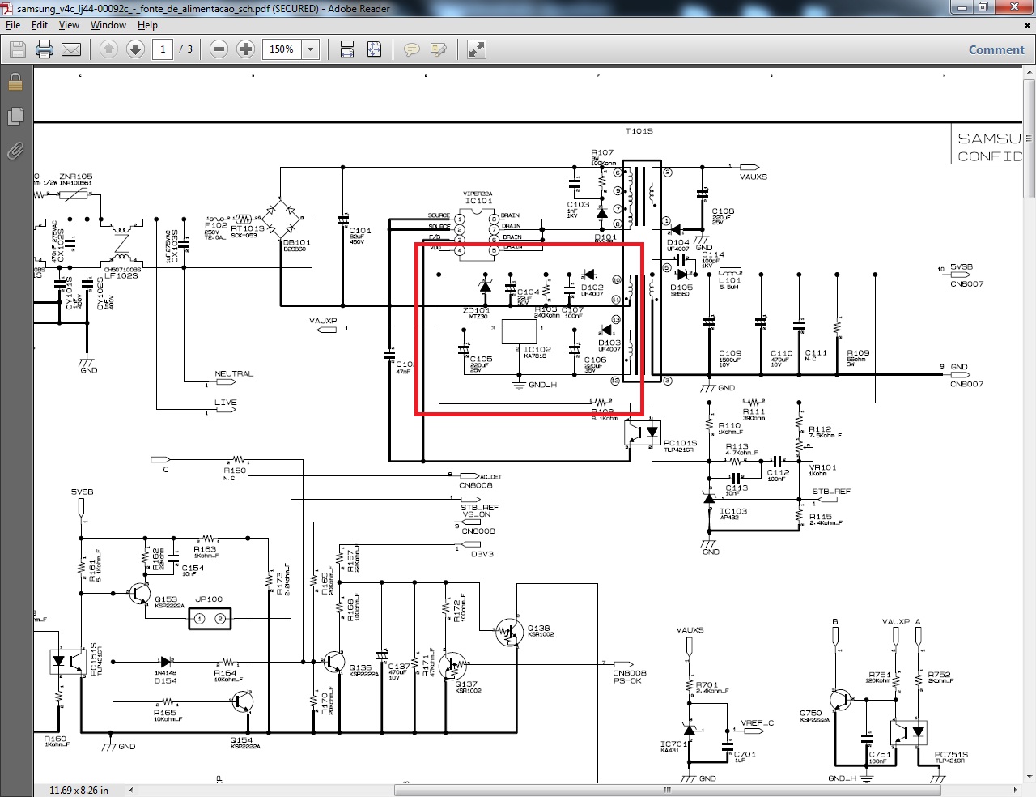This screenshot has width=1036, height=797.
Task: Go to next page arrow
Action: coord(135,49)
